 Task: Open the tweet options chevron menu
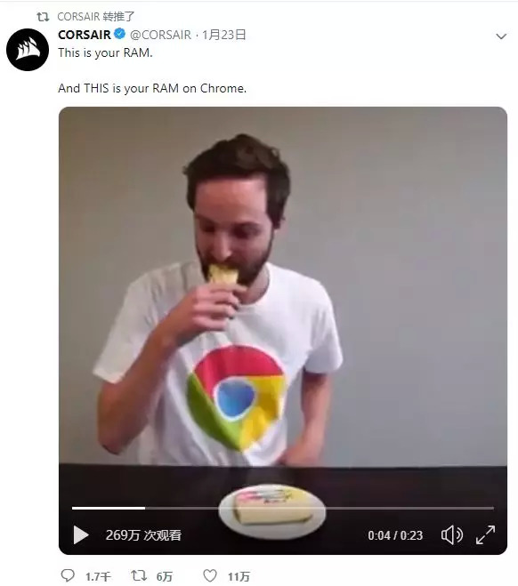(501, 36)
